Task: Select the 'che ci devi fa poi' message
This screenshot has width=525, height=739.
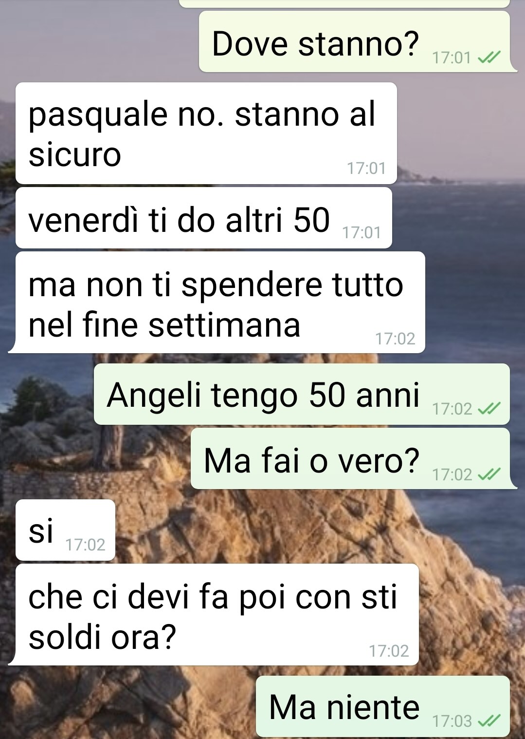Action: click(x=214, y=615)
